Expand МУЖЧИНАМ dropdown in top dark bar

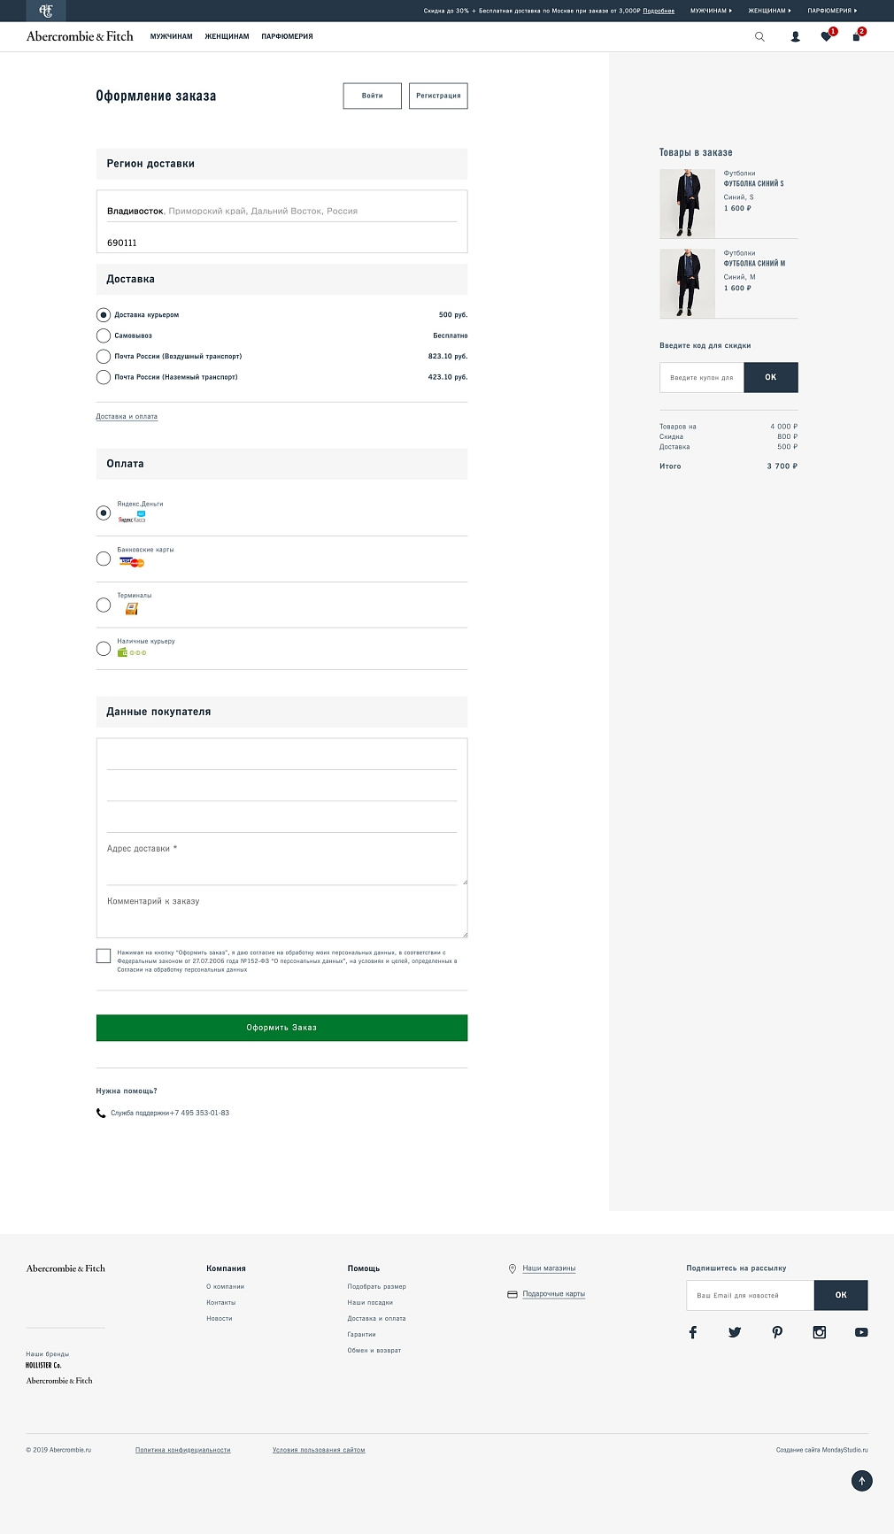pyautogui.click(x=711, y=11)
